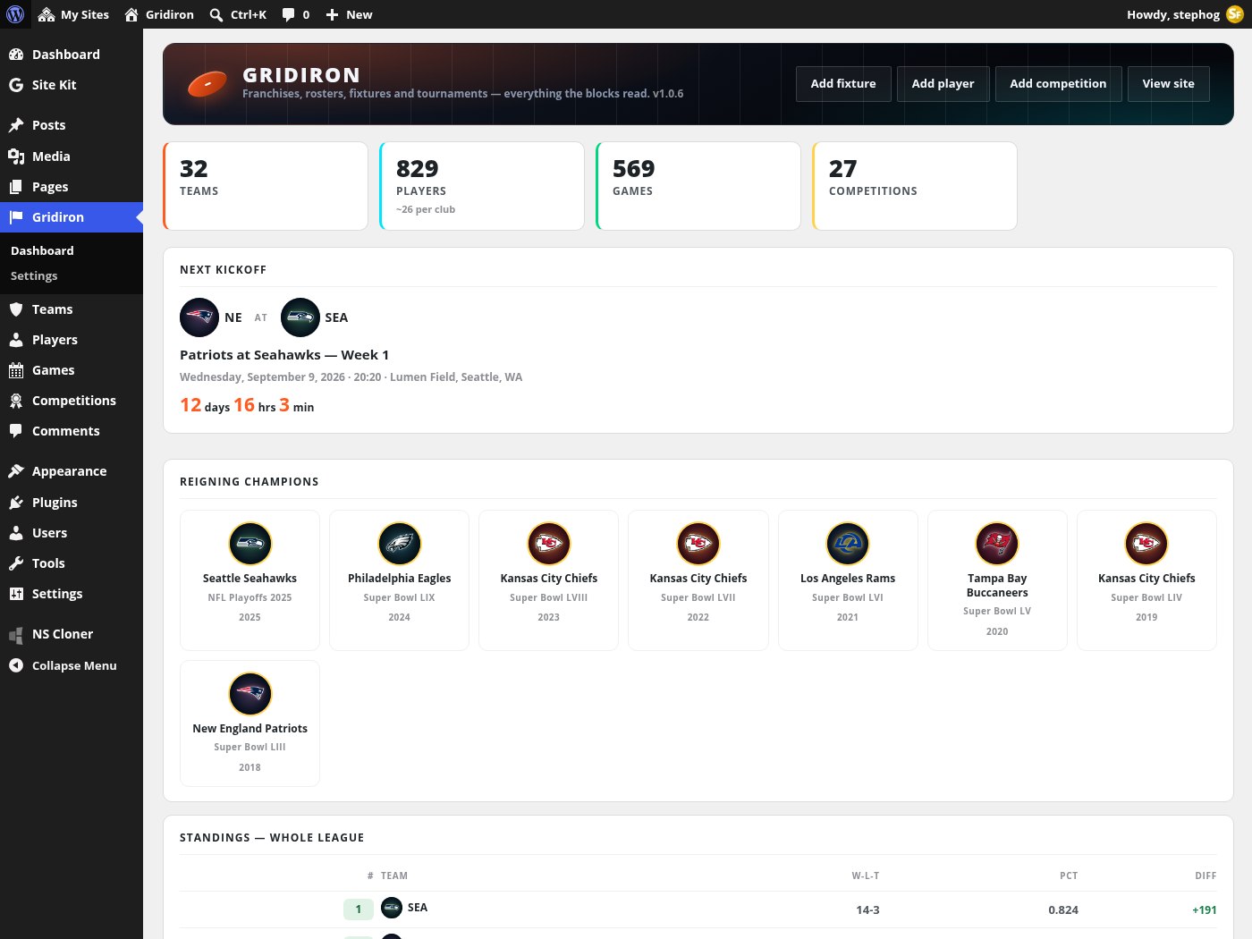Open the WordPress logo menu
This screenshot has width=1252, height=939.
pos(15,14)
